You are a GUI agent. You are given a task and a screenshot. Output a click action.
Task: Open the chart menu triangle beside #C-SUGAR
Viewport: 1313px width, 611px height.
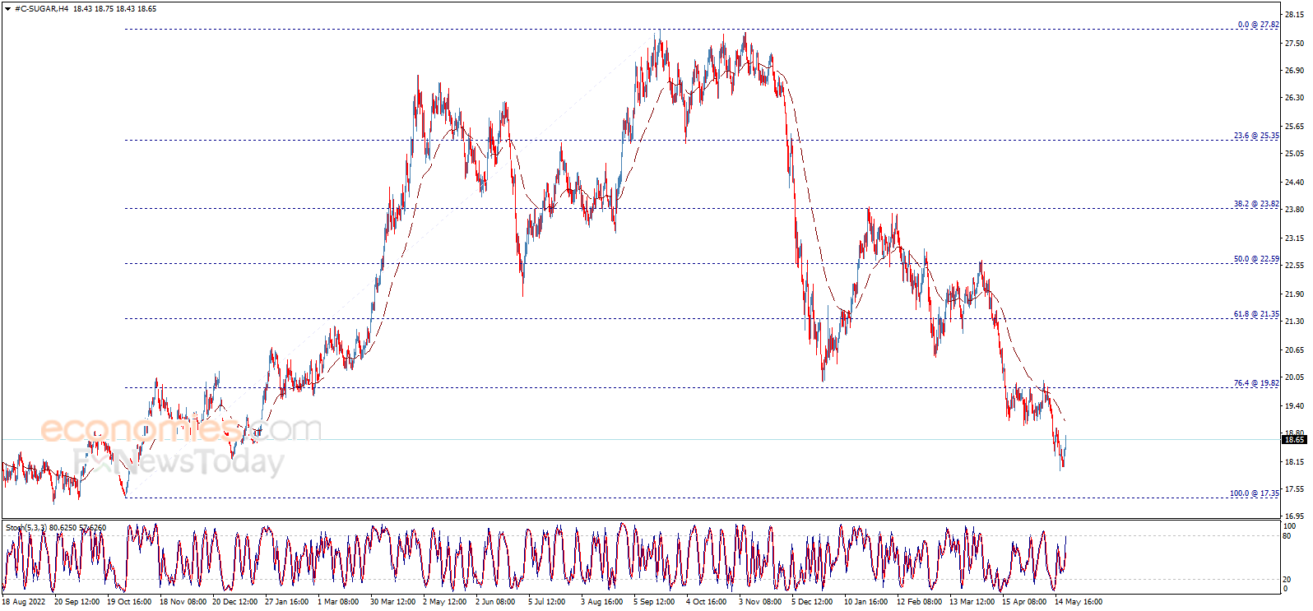[7, 9]
